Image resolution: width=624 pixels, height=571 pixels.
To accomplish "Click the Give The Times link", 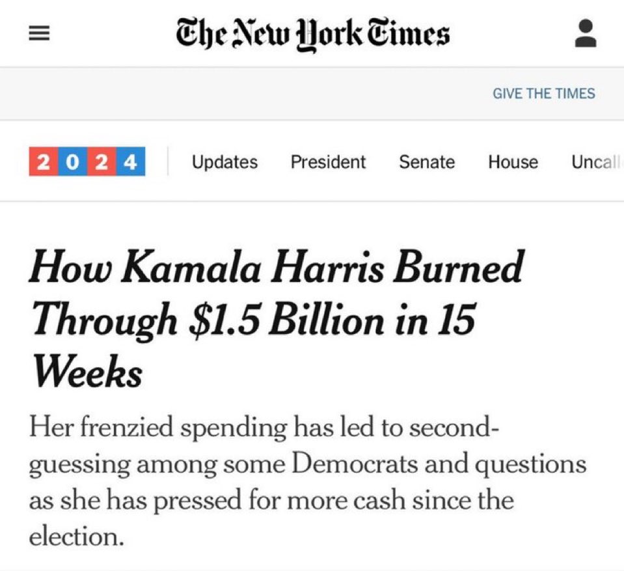I will 543,94.
